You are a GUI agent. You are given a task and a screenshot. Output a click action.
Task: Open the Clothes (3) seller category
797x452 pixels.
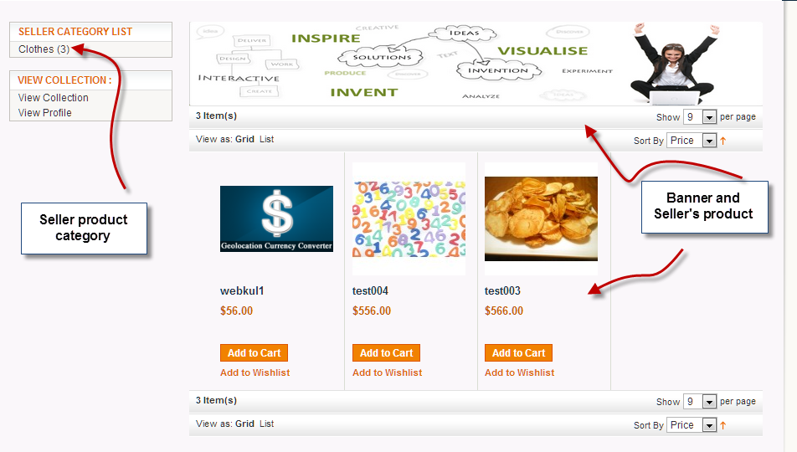[x=44, y=49]
